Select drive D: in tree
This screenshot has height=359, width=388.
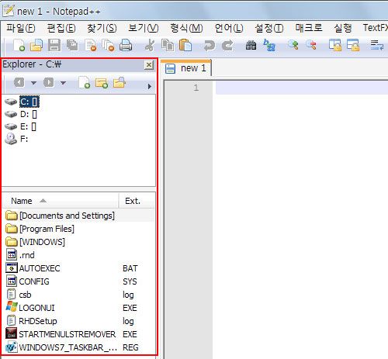pos(29,114)
